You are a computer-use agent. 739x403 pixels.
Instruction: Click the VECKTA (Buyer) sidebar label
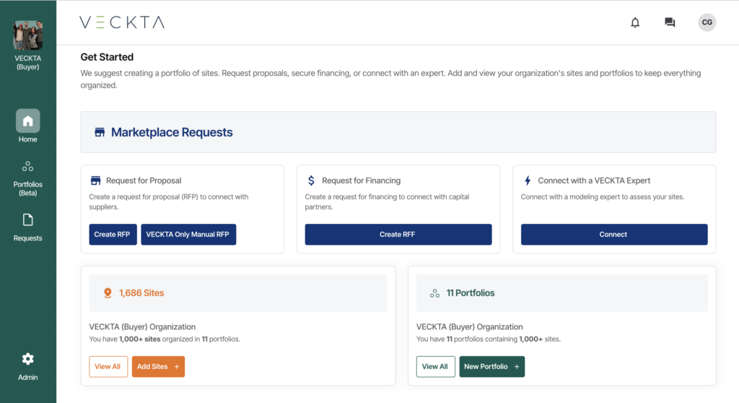28,63
